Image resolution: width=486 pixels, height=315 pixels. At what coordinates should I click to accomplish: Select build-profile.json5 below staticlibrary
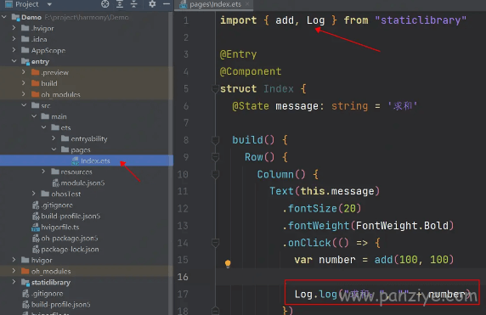(60, 305)
